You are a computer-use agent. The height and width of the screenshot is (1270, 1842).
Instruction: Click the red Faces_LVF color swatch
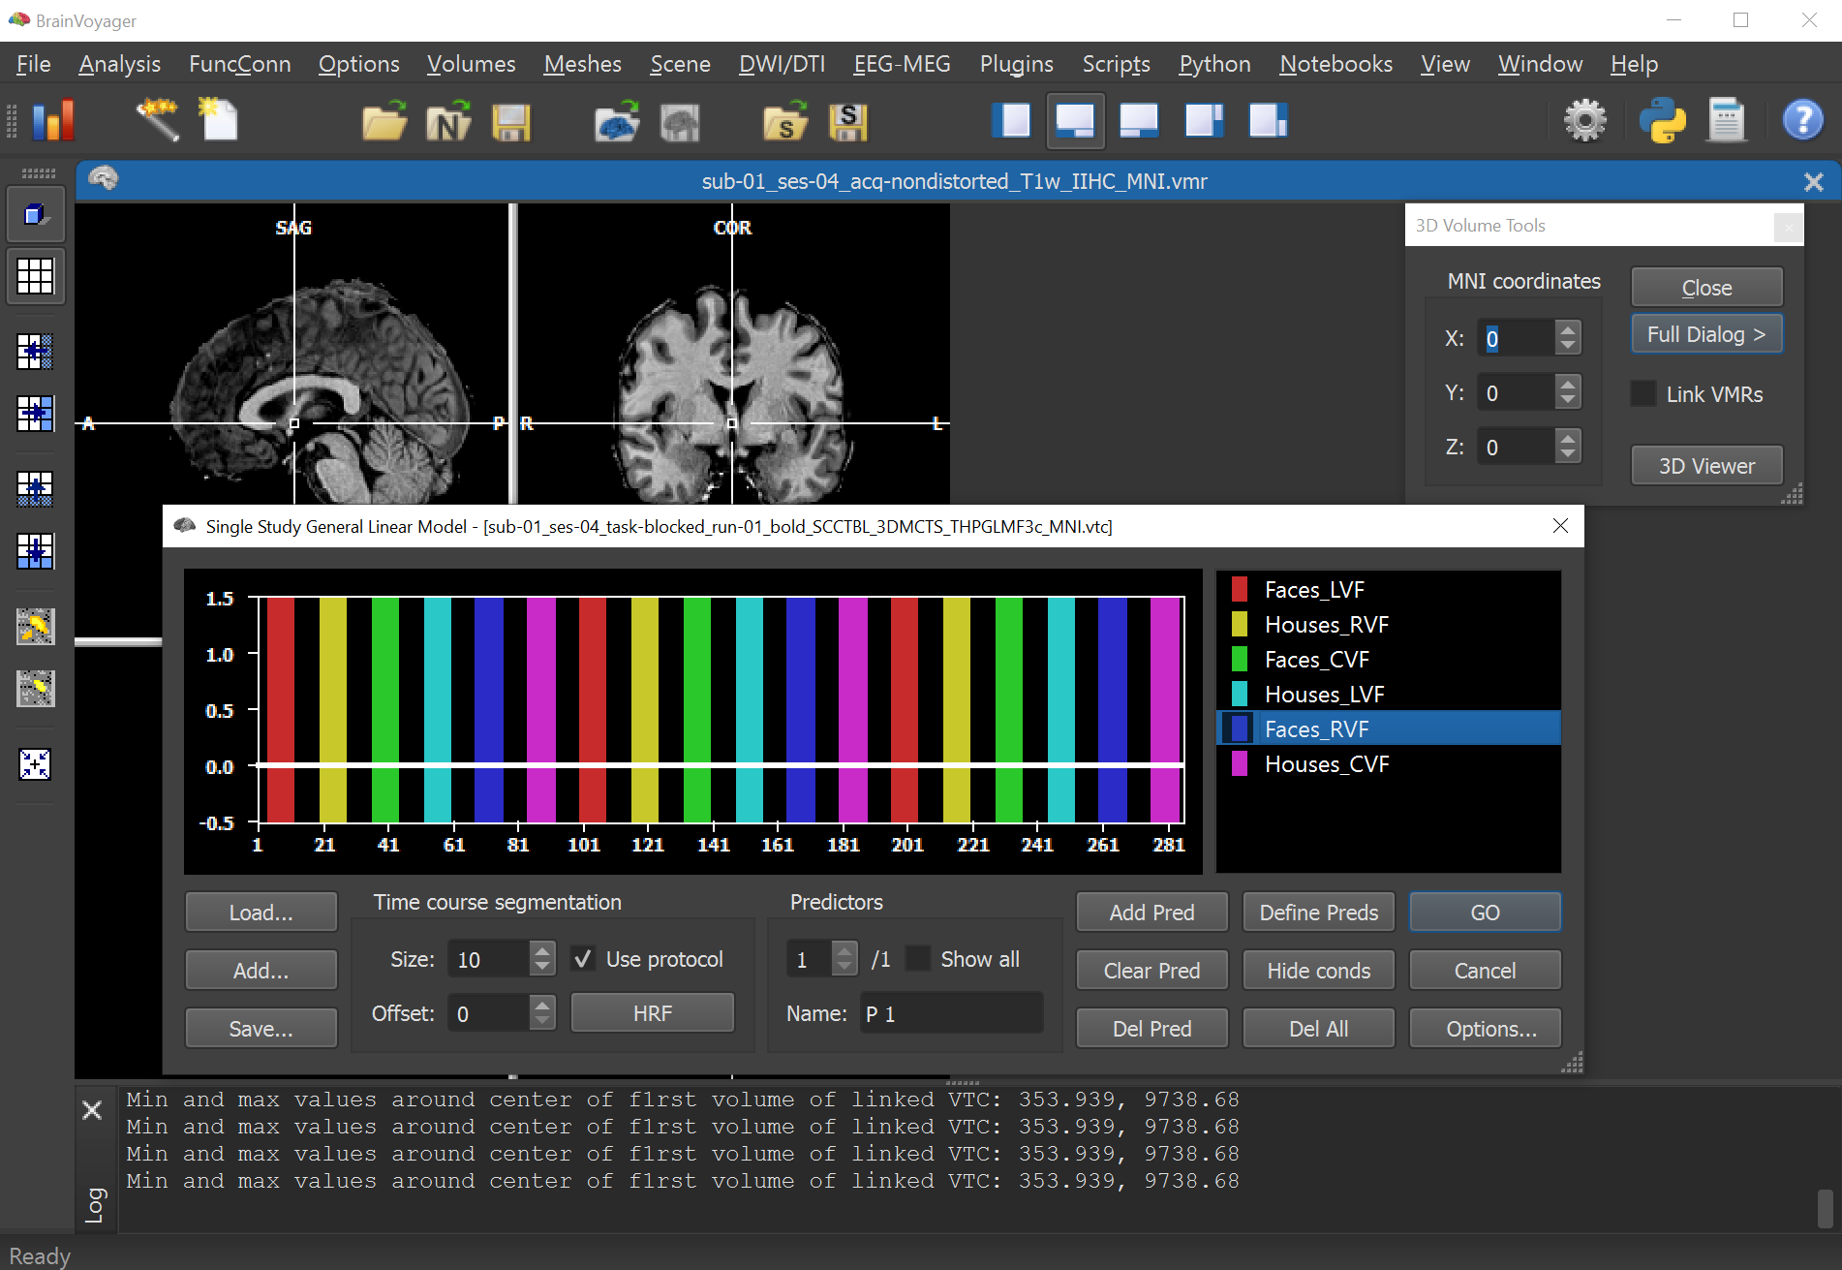point(1239,589)
